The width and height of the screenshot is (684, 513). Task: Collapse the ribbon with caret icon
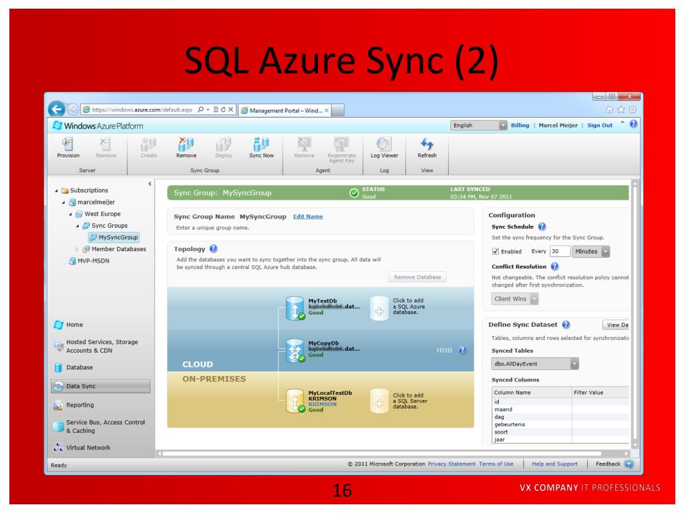click(623, 124)
